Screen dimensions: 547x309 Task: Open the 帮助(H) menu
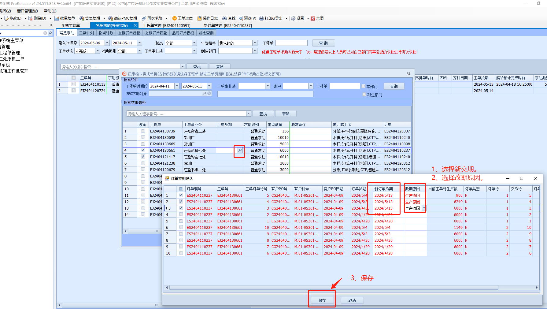click(x=50, y=11)
